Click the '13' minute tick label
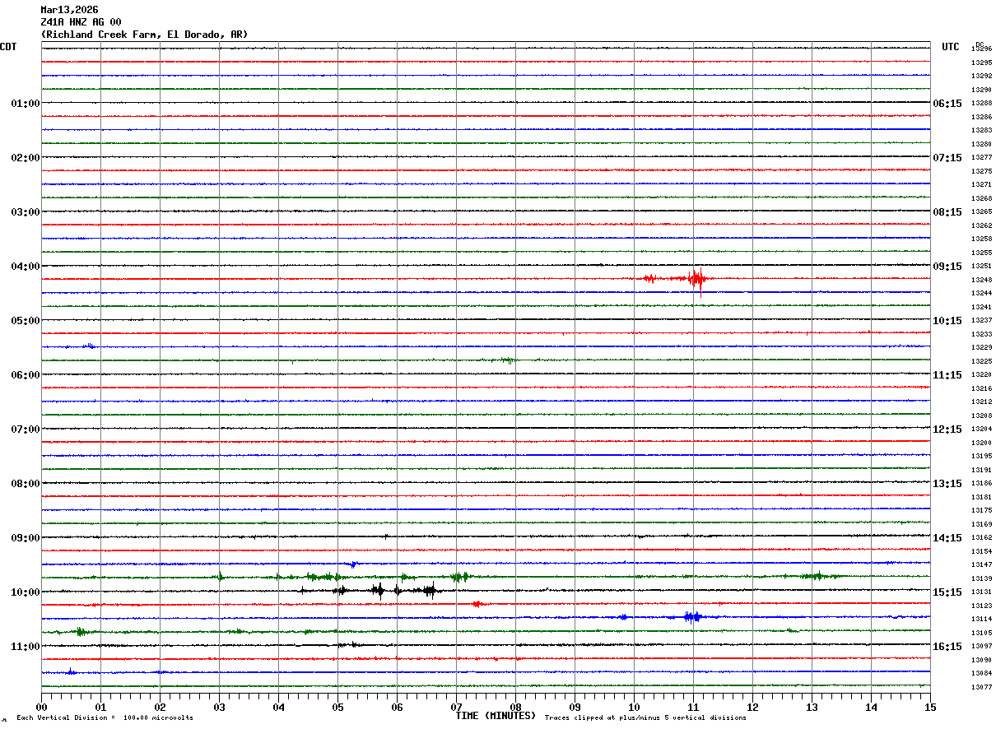 click(812, 707)
